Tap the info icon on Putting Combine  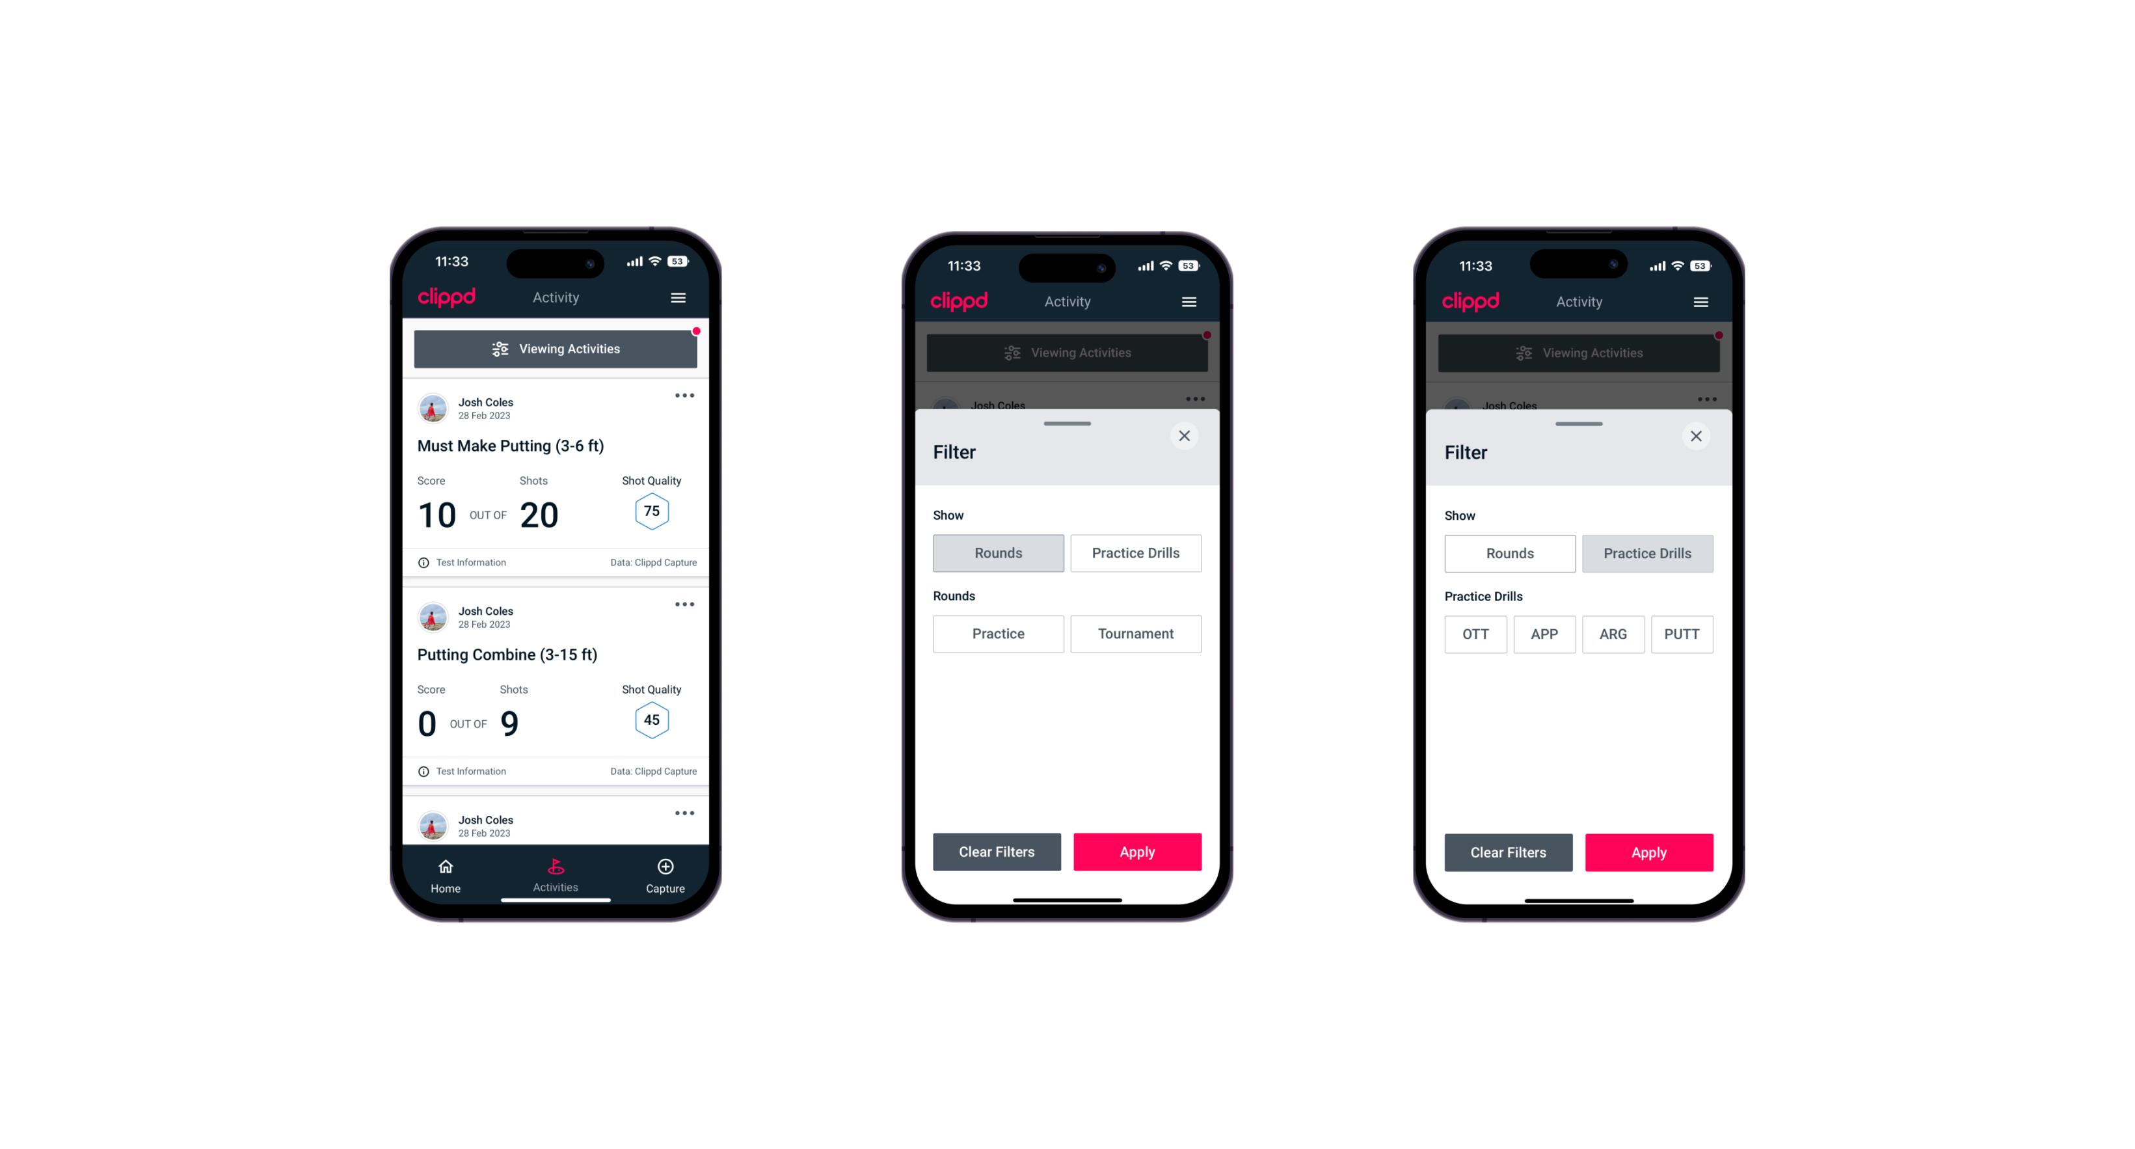pos(426,771)
